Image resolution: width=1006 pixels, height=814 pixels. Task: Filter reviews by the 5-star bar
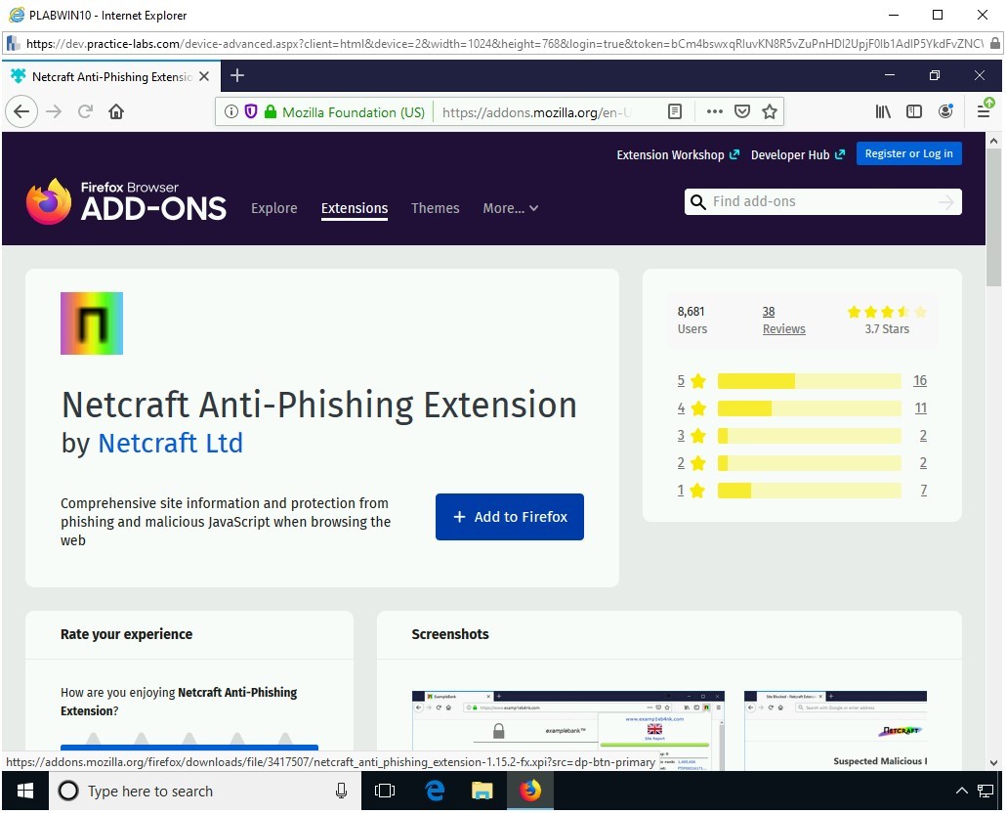(x=809, y=381)
